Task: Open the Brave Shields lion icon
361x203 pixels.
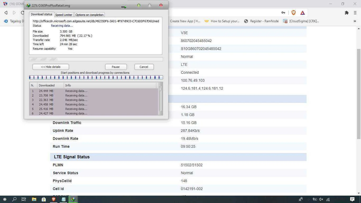Action: (x=293, y=13)
